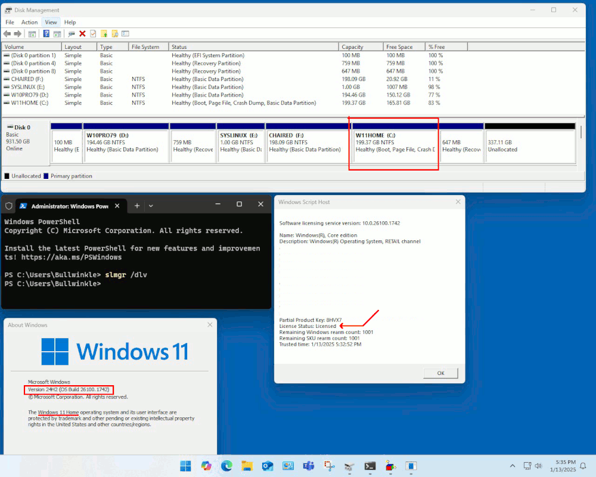Sort by the Volume column header
This screenshot has width=596, height=477.
32,47
